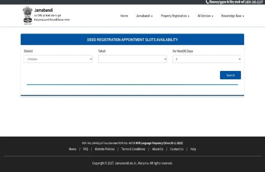265x172 pixels.
Task: Expand the Tehsil dropdown list
Action: point(132,59)
